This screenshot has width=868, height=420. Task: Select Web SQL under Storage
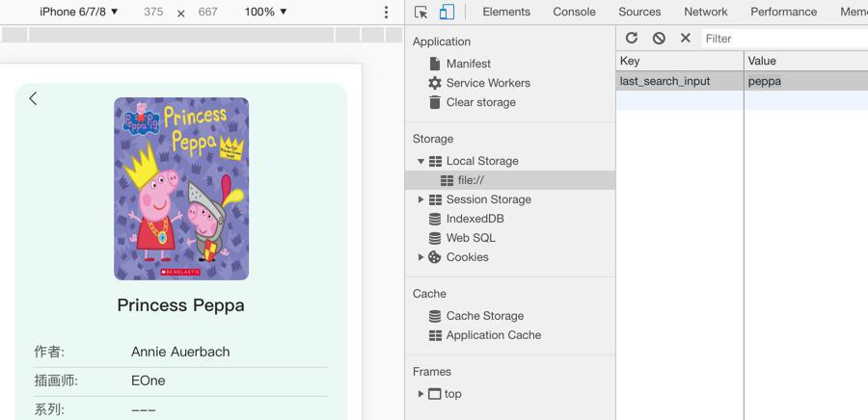pyautogui.click(x=471, y=238)
